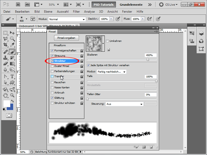Image resolution: width=207 pixels, height=155 pixels.
Task: Select the rectangular marquee tool
Action: tap(5, 33)
